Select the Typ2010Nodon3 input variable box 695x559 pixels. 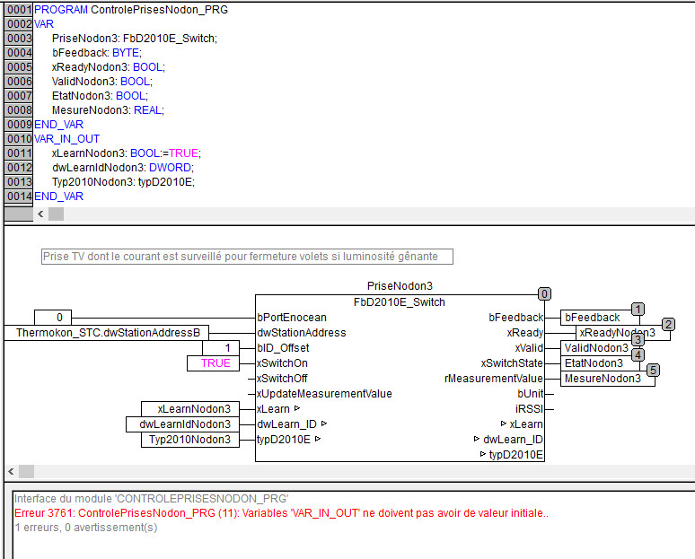(x=190, y=440)
